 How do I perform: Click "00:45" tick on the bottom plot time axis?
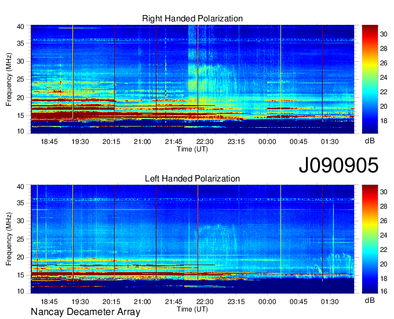298,302
